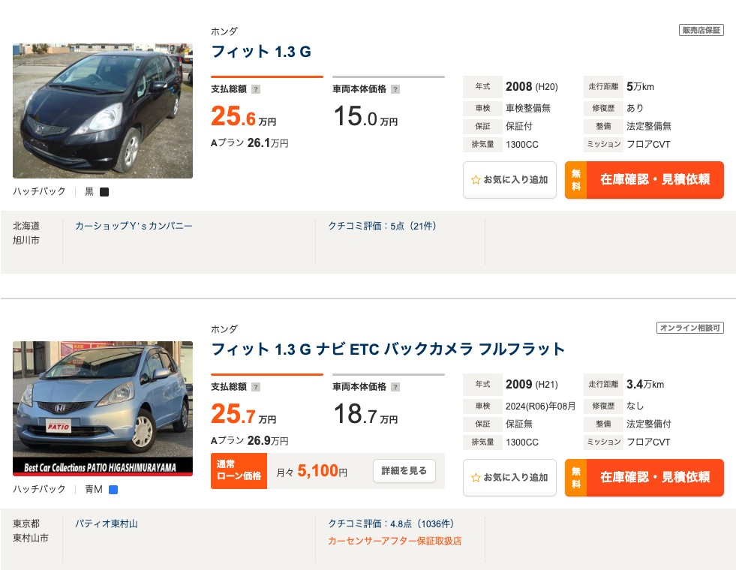This screenshot has height=570, width=736.
Task: Click help icon next to first 支払総額
Action: 256,89
